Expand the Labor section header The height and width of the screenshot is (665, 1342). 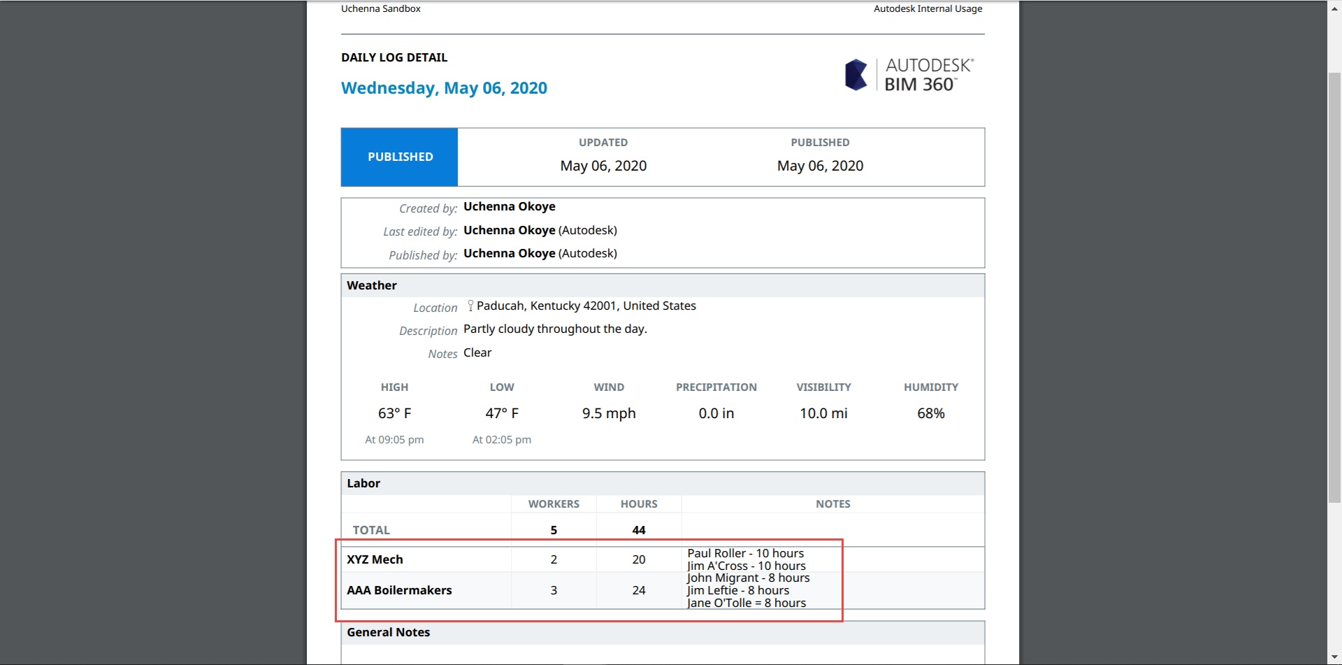363,483
